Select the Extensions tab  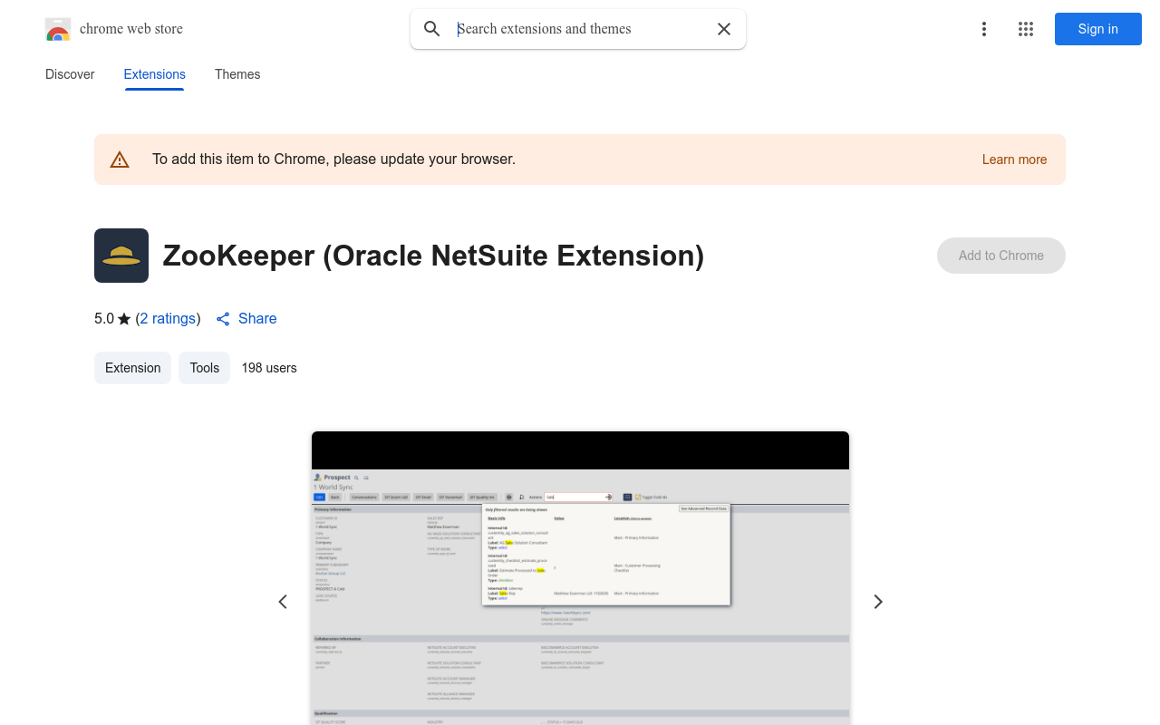pos(155,74)
